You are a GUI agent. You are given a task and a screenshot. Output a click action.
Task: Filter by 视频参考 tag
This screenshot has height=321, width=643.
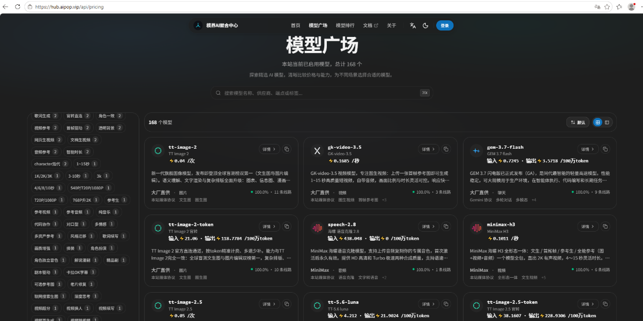[45, 128]
